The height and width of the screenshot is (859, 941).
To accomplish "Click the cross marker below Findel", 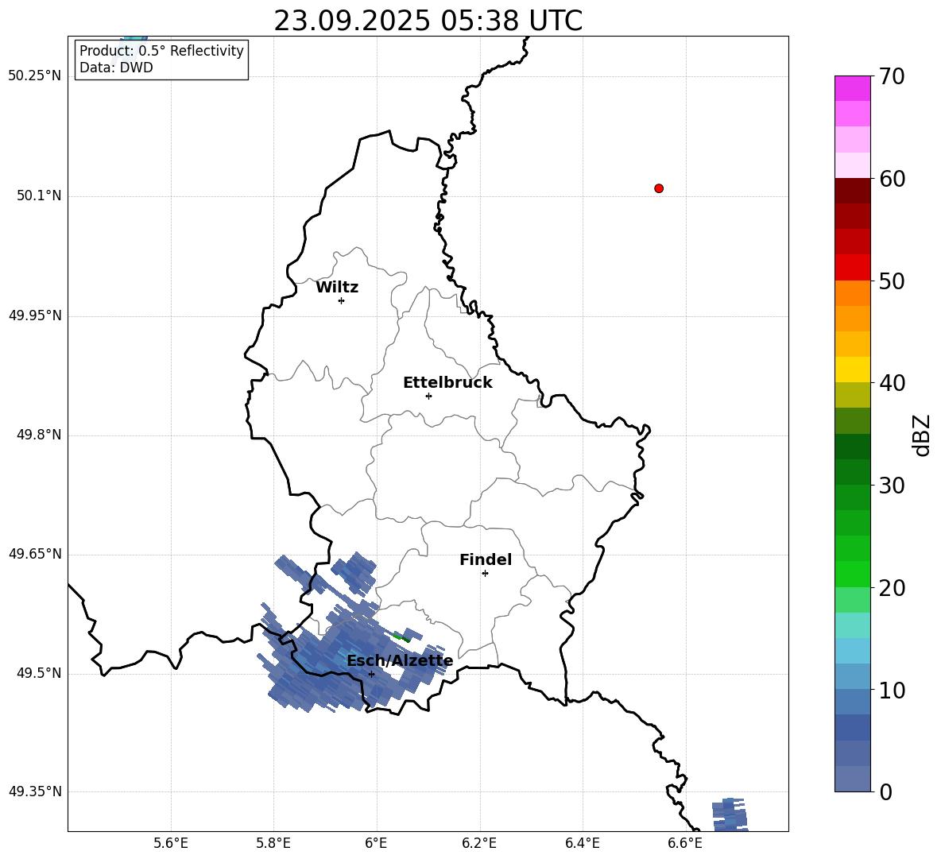I will click(485, 574).
